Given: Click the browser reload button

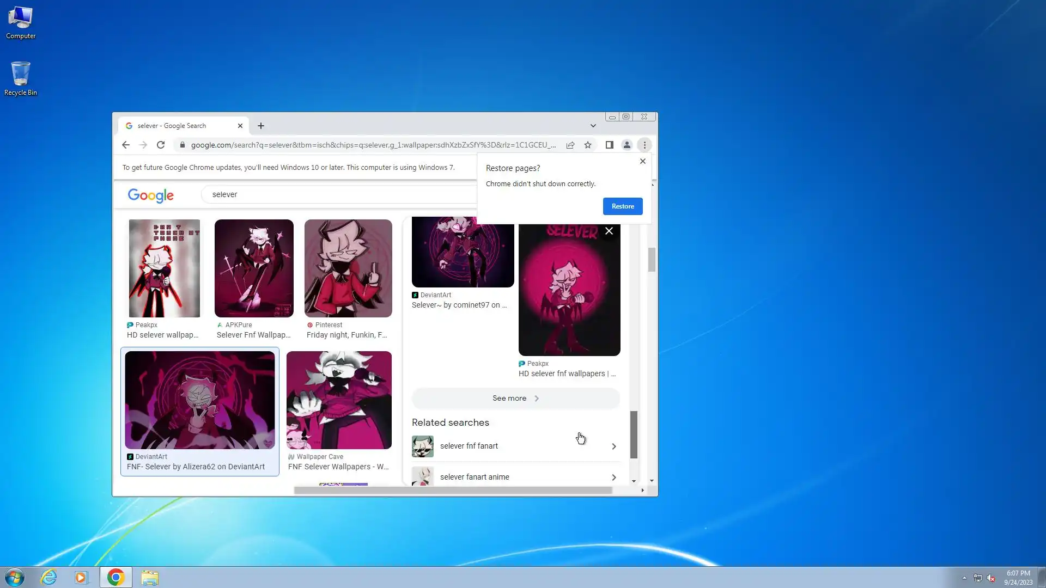Looking at the screenshot, I should (161, 145).
